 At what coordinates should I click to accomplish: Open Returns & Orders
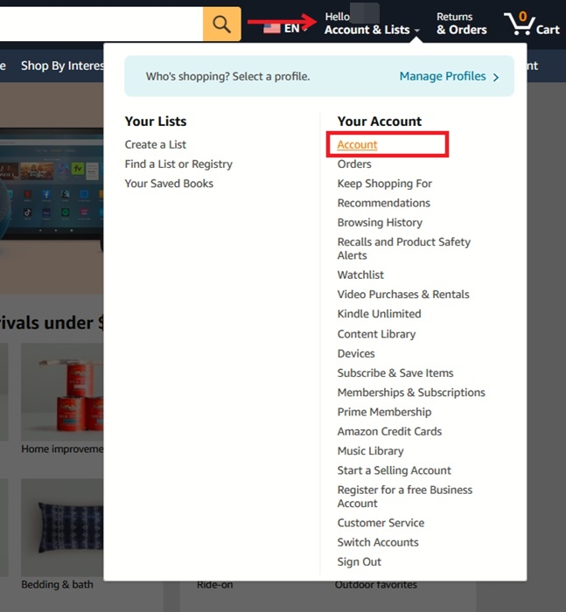(x=461, y=24)
